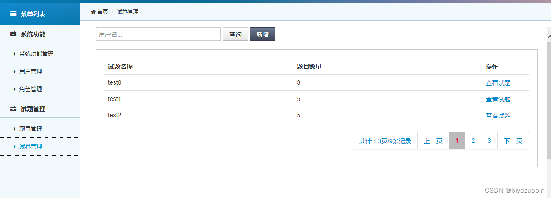Click the arrow beside 试卷管理
This screenshot has height=198, width=551.
15,146
